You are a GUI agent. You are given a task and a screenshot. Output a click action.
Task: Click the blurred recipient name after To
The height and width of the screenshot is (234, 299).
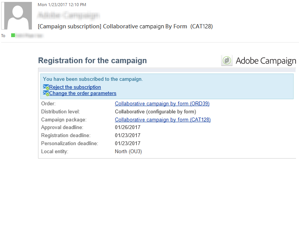point(29,36)
